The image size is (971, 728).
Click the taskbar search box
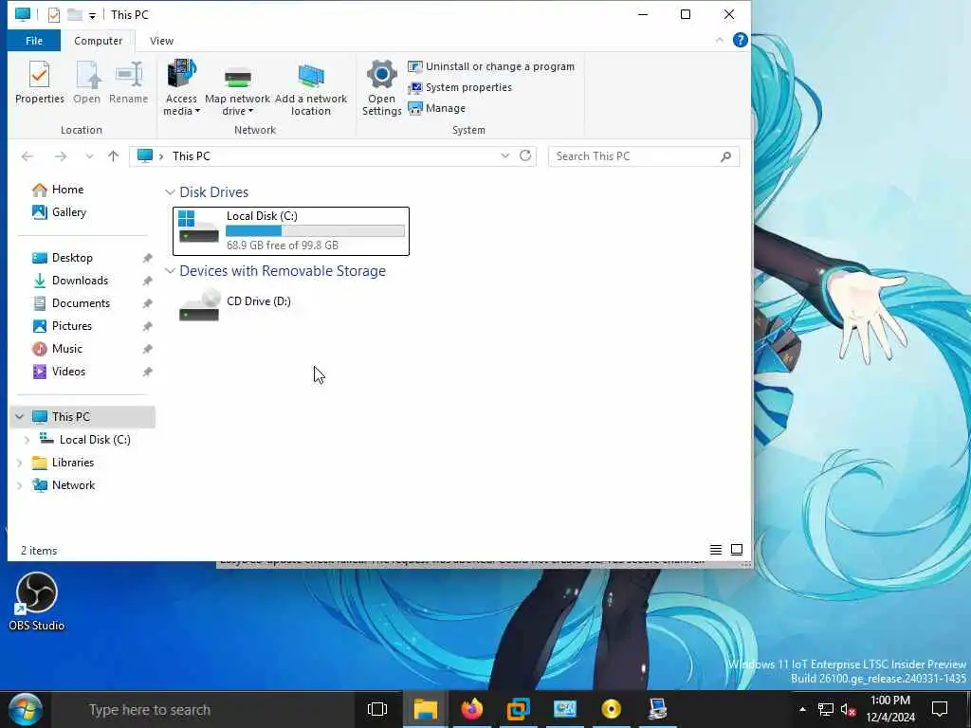coord(205,710)
